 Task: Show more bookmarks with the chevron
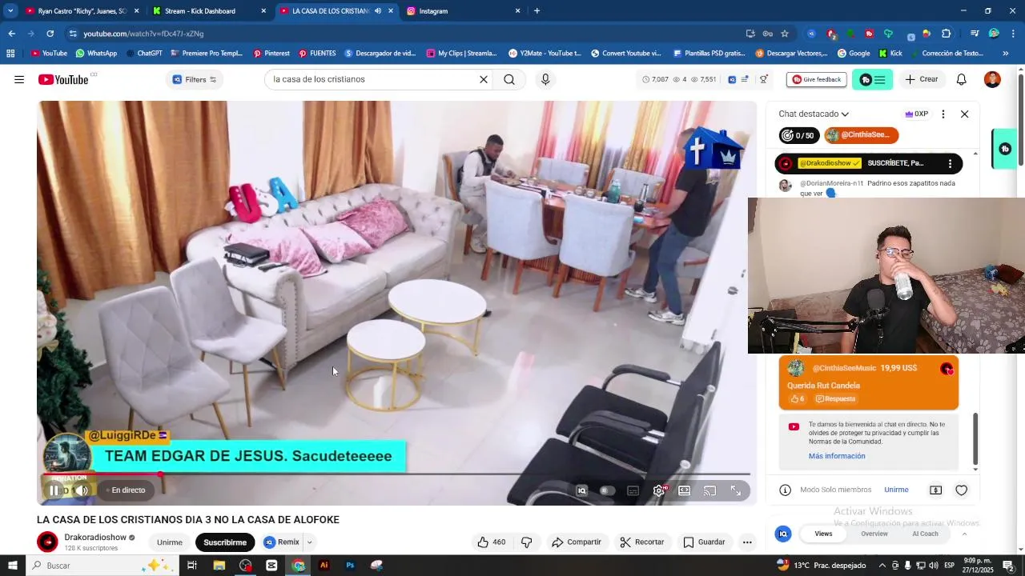pyautogui.click(x=1006, y=54)
